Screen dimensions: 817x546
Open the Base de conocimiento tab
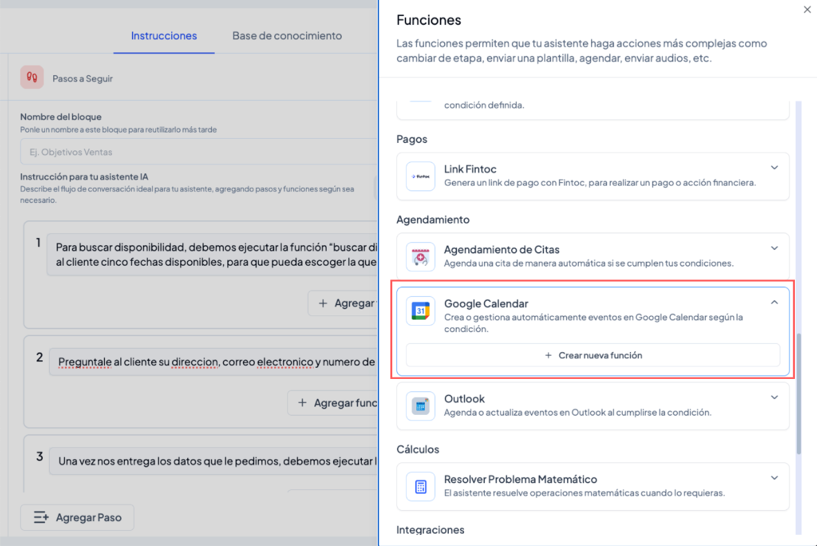point(287,36)
